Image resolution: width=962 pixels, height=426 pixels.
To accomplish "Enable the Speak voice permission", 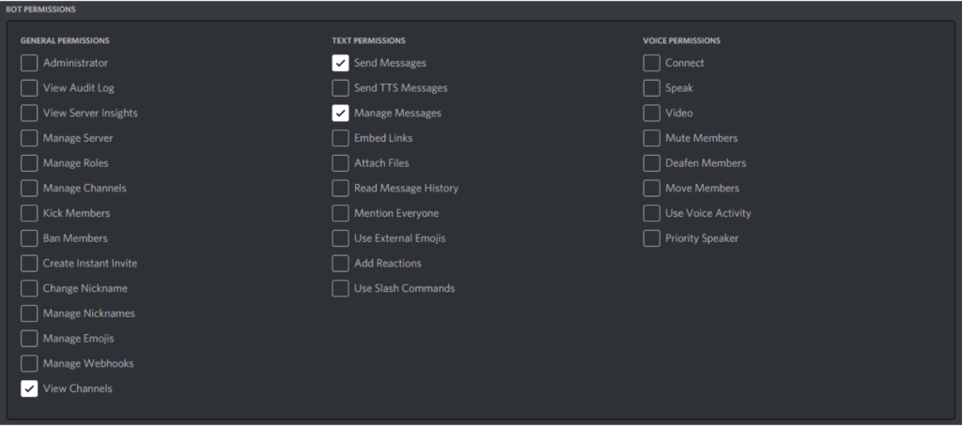I will pyautogui.click(x=651, y=88).
